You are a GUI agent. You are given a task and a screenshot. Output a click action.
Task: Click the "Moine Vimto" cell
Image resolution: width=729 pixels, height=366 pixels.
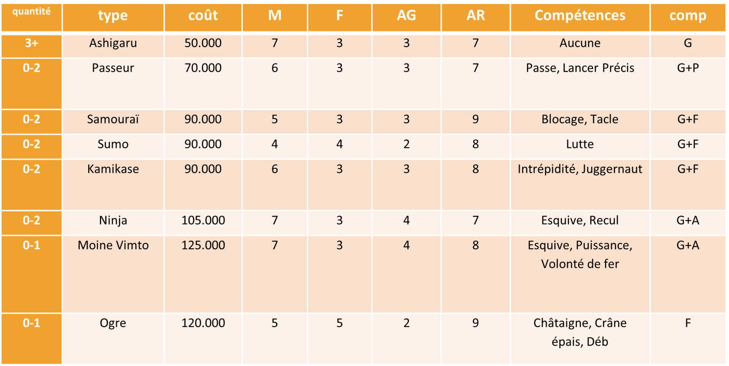click(x=113, y=245)
